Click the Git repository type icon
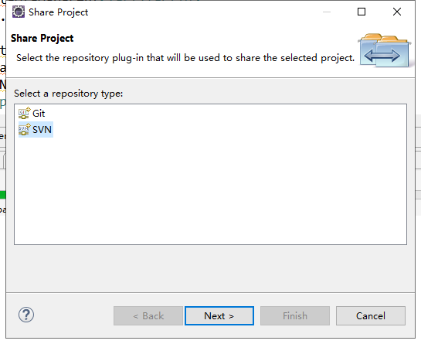Viewport: 421px width, 344px height. click(x=24, y=113)
